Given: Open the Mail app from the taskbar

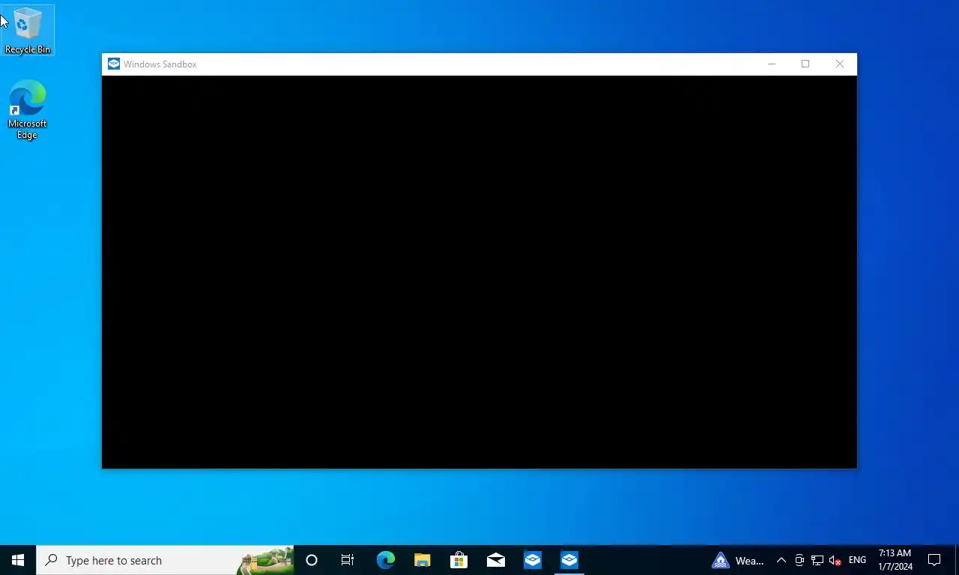Looking at the screenshot, I should click(x=495, y=560).
